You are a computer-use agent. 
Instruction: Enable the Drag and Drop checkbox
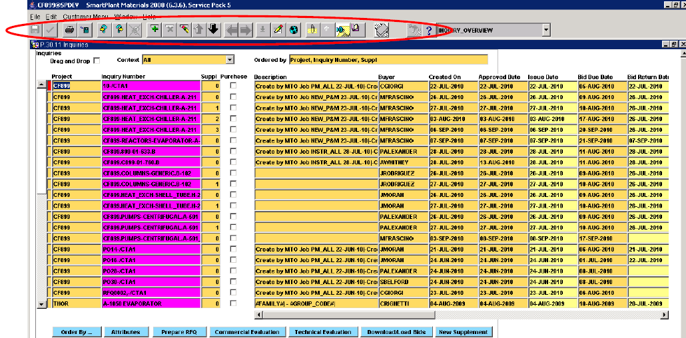pyautogui.click(x=97, y=61)
